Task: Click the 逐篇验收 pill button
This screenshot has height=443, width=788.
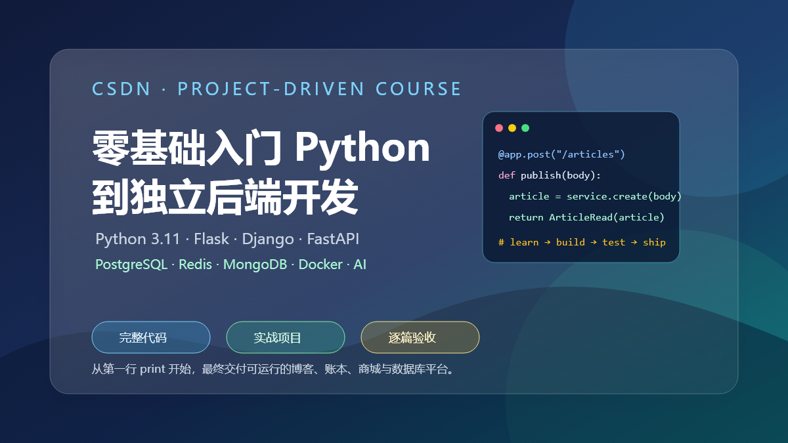Action: point(420,337)
